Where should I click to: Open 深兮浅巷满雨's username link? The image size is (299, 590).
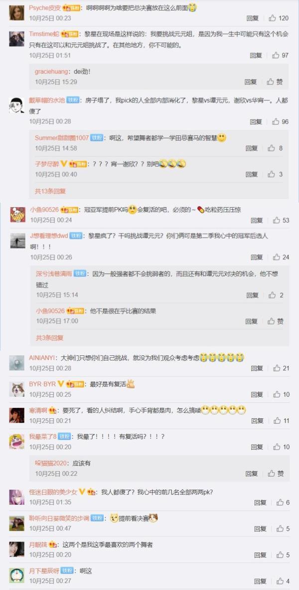pos(54,274)
